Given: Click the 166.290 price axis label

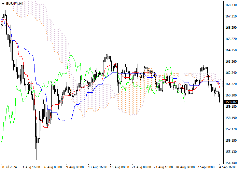Looking at the screenshot, I should click(x=231, y=28).
